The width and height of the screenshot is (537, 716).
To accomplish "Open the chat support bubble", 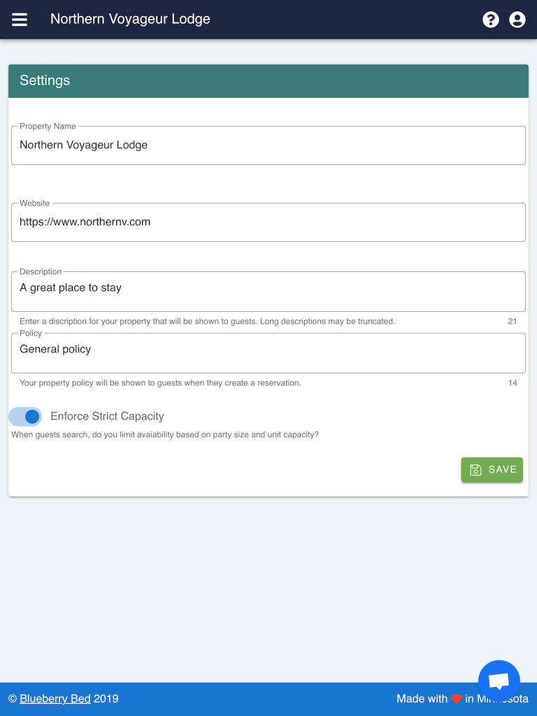I will point(499,680).
